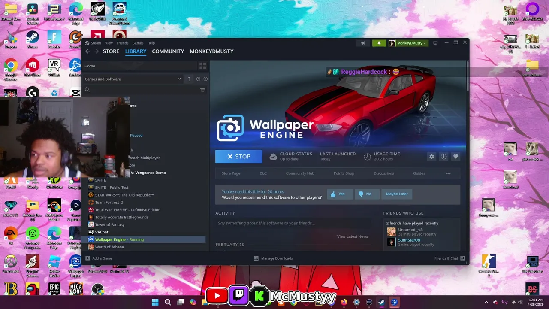Open Wallpaper Engine settings gear icon
The width and height of the screenshot is (549, 309).
tap(431, 157)
